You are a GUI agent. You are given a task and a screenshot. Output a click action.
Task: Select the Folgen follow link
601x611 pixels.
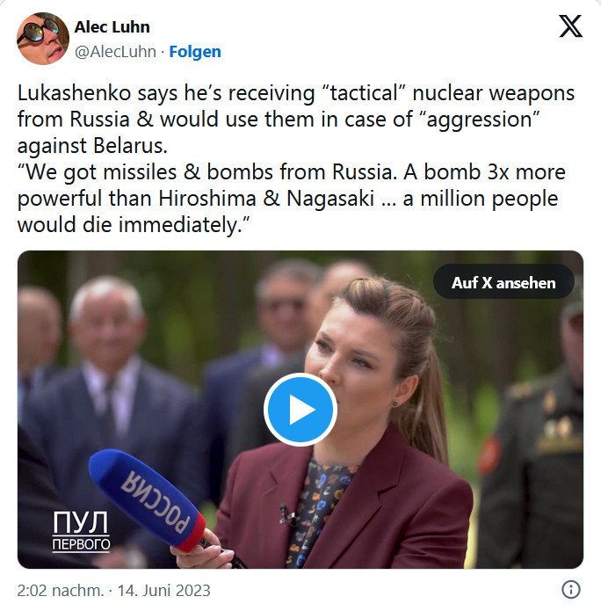click(195, 52)
